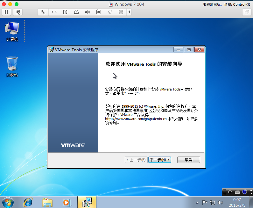Open virtual machine settings wrench icon

tap(43, 12)
